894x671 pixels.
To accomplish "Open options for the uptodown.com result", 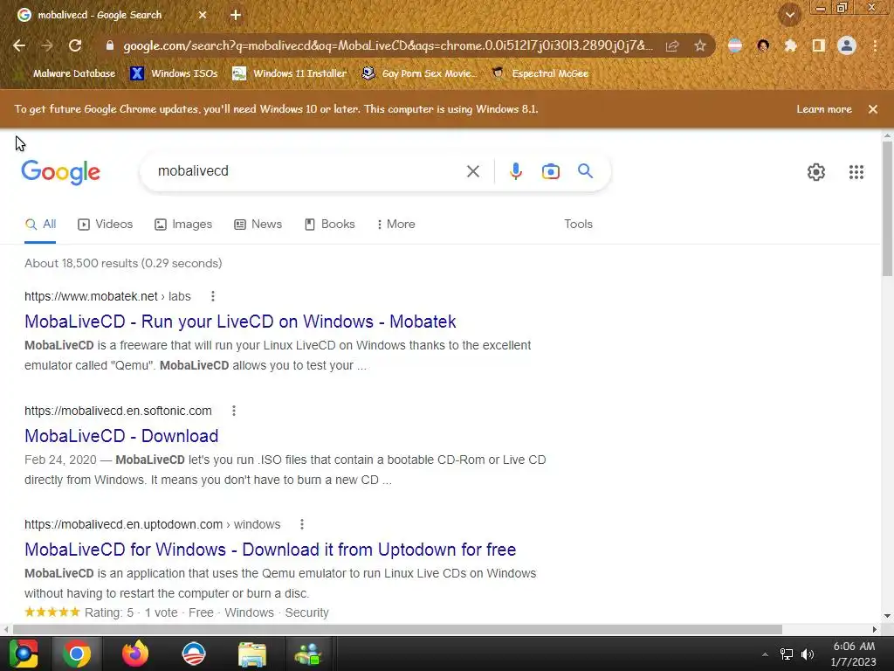I will 301,524.
